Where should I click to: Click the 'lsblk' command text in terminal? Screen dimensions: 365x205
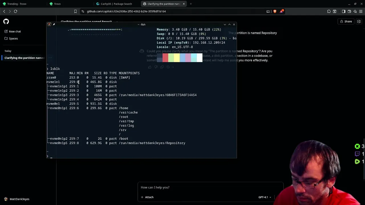pos(55,69)
